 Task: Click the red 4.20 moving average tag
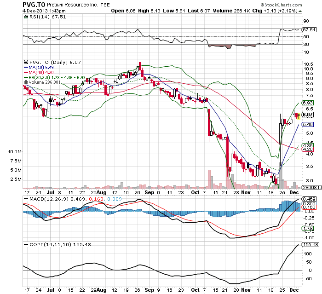tap(307, 150)
